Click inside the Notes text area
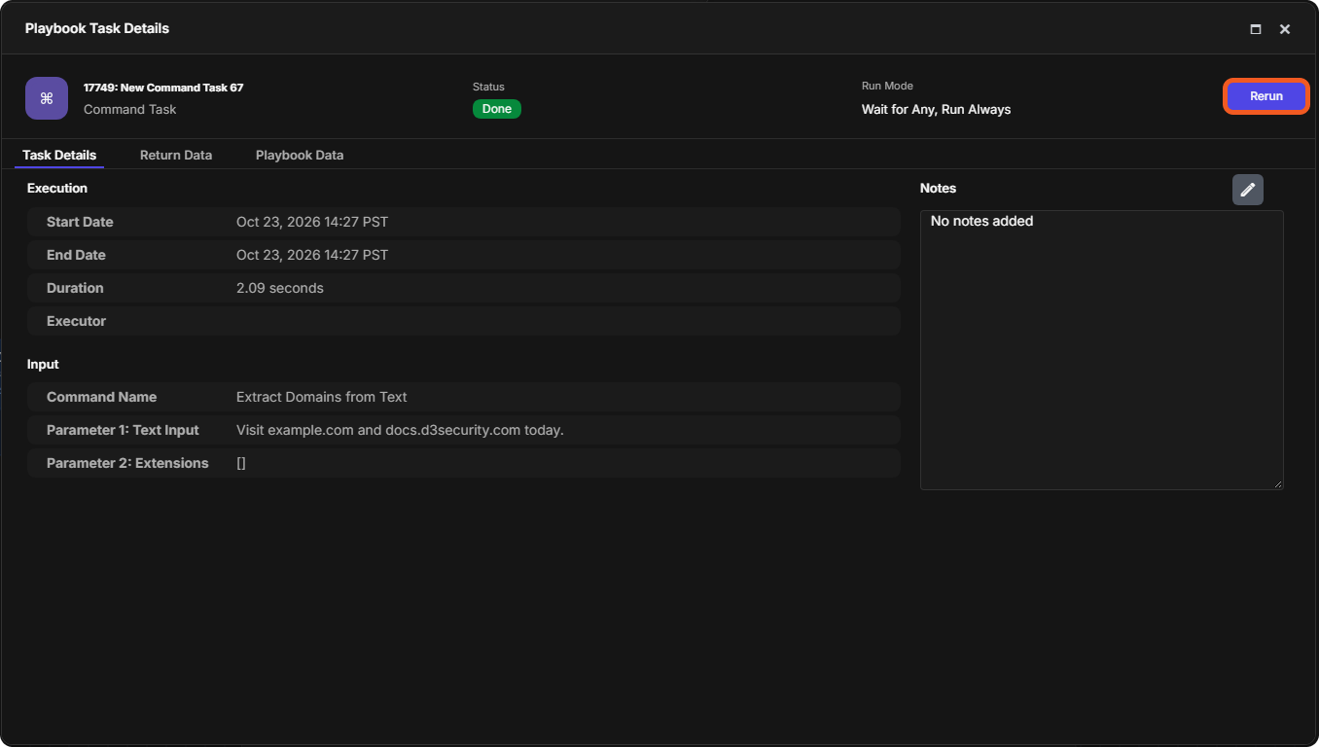Image resolution: width=1319 pixels, height=747 pixels. coord(1102,350)
